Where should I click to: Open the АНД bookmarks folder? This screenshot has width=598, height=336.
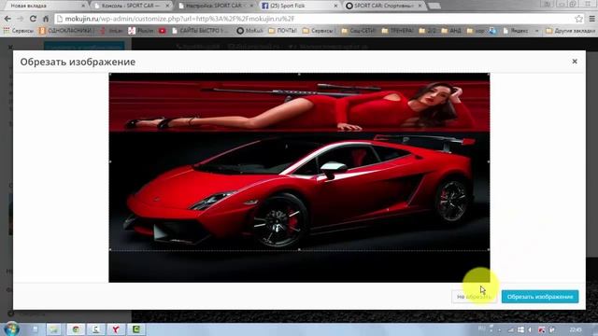[451, 31]
